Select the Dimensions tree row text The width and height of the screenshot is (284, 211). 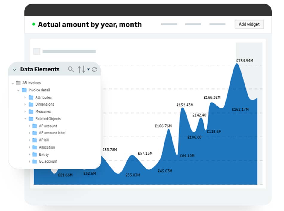(45, 104)
